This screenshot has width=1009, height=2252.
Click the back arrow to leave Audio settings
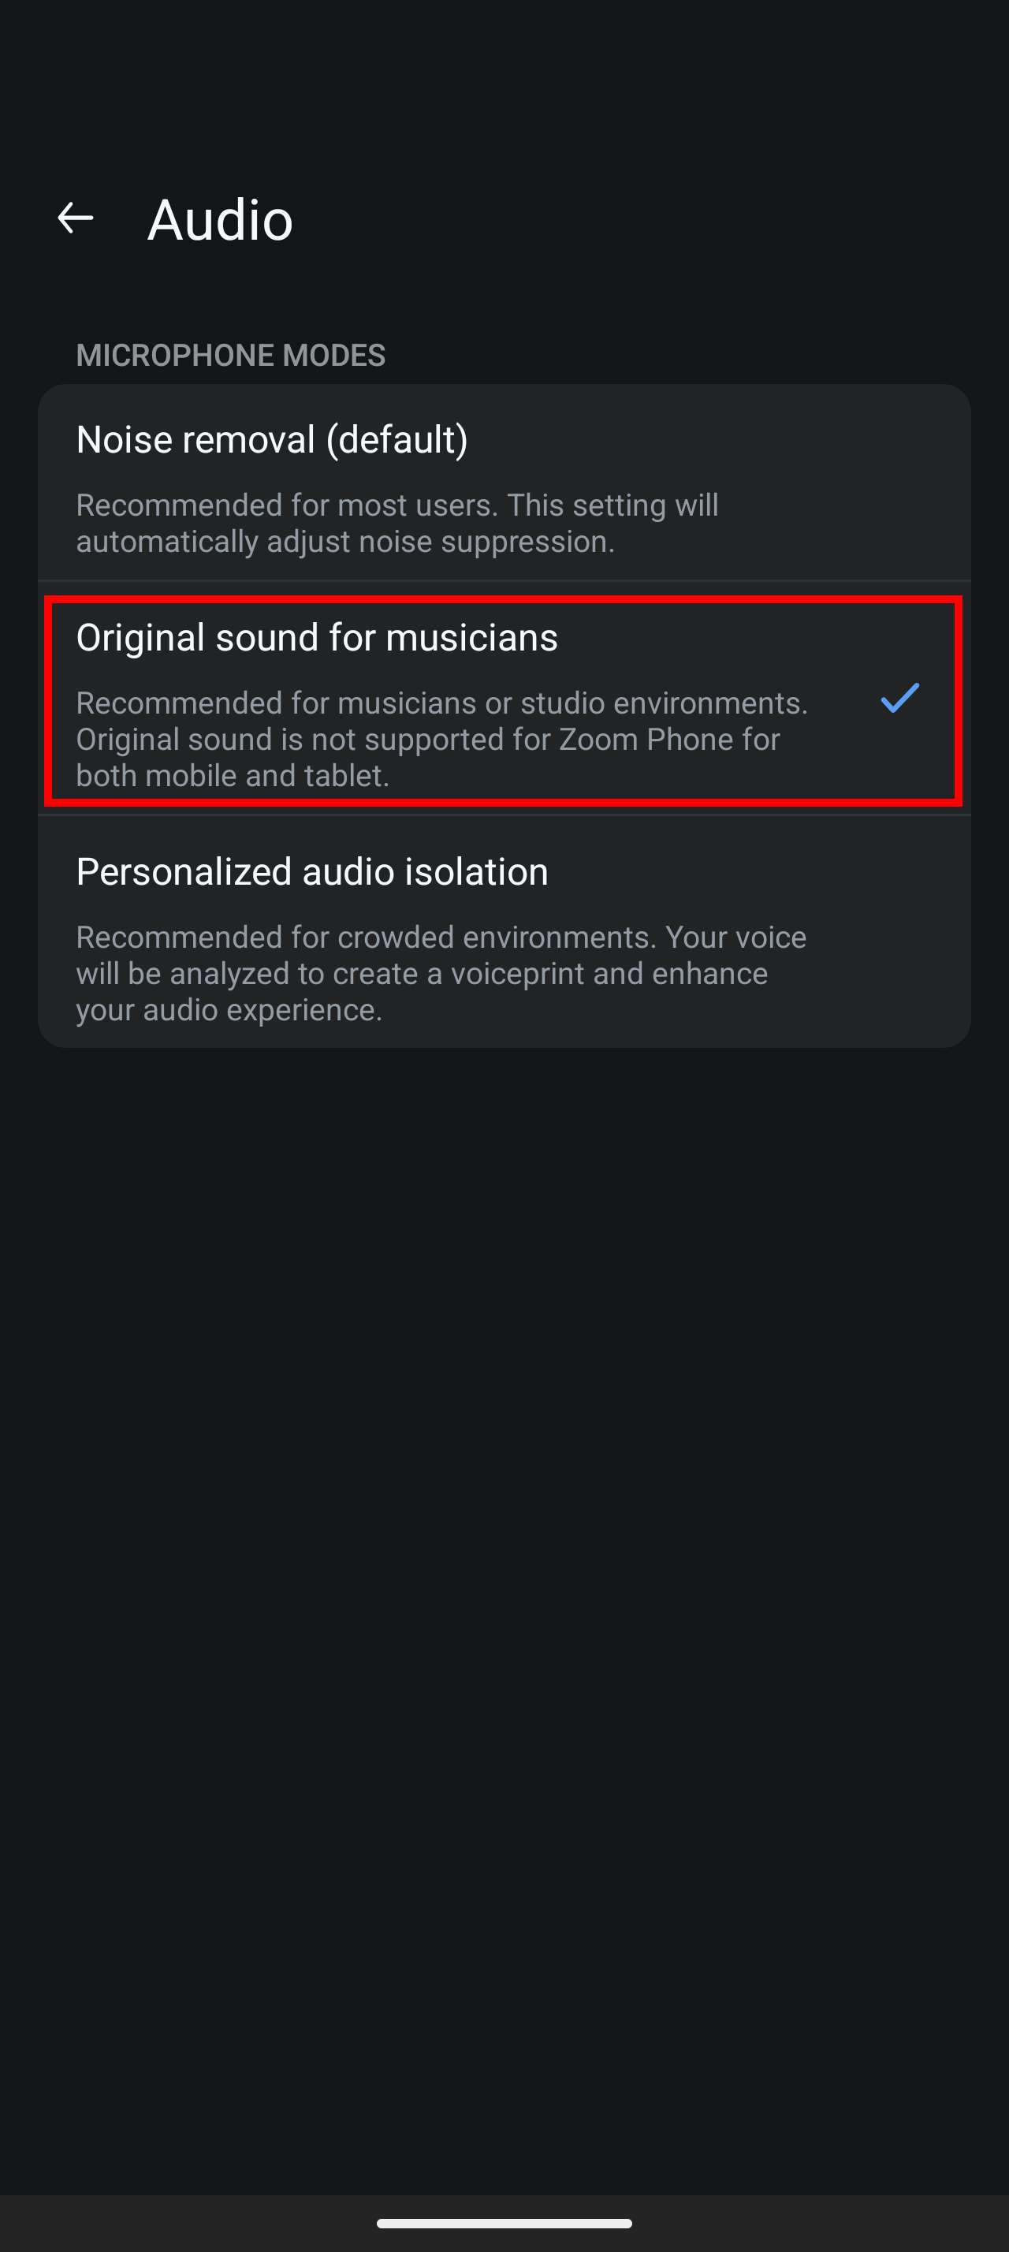74,218
